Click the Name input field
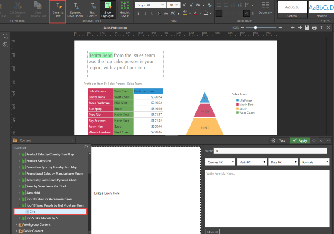The width and height of the screenshot is (334, 234). click(270, 150)
